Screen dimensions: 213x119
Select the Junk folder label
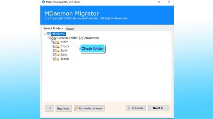64,51
